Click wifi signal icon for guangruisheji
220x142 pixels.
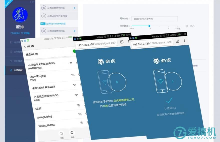pos(80,114)
